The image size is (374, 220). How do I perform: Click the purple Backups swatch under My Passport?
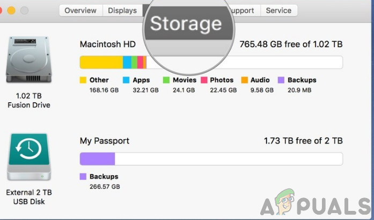click(83, 177)
